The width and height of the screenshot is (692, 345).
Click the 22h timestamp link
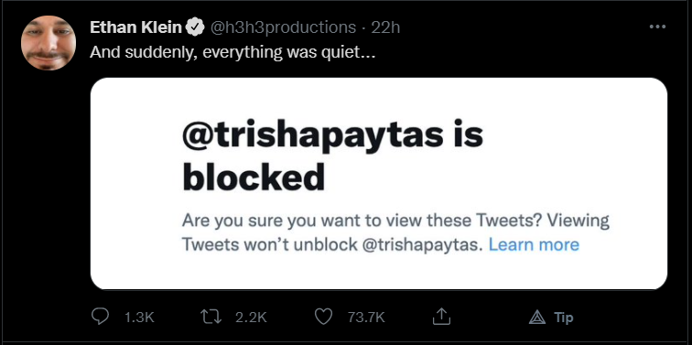tap(385, 27)
